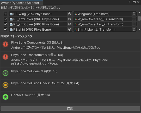This screenshot has width=141, height=113.
Task: Select the PB_wing (VRC Phys Bone) field
Action: click(41, 14)
